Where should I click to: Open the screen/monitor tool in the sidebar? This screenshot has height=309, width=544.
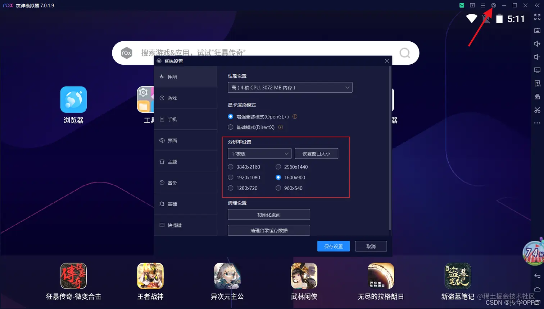[537, 70]
